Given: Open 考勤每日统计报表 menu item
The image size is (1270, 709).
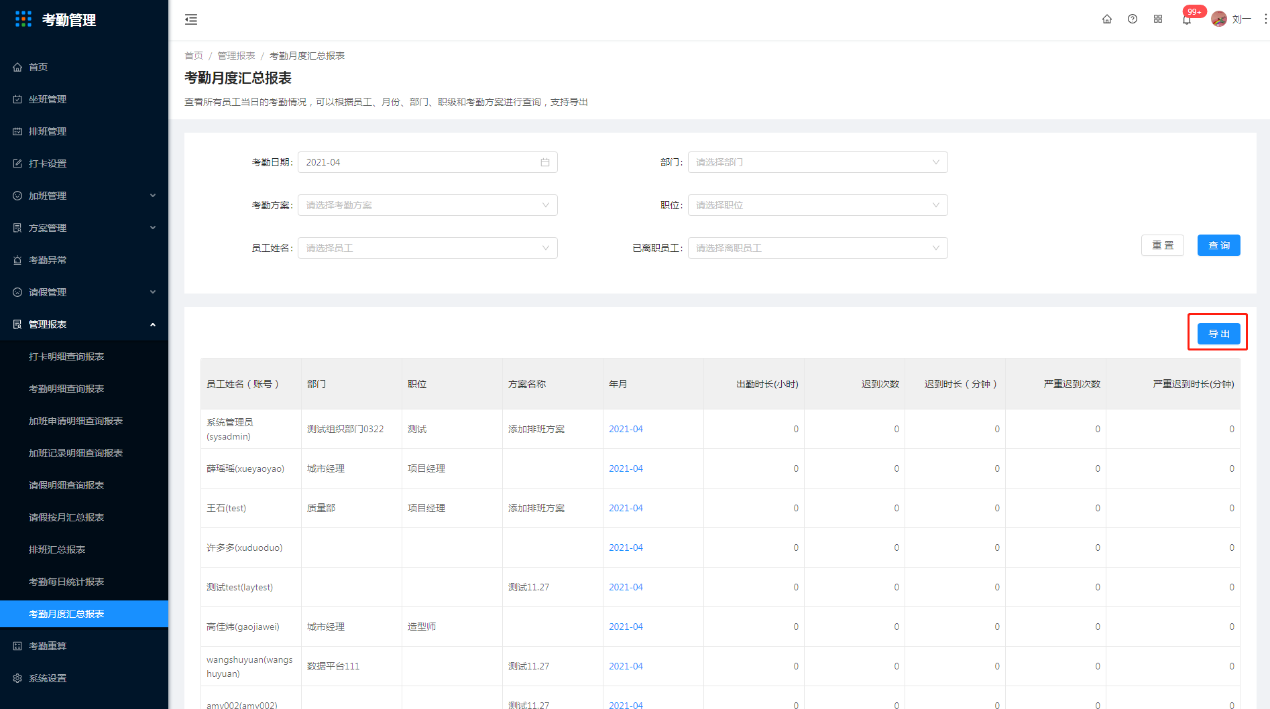Looking at the screenshot, I should click(84, 582).
